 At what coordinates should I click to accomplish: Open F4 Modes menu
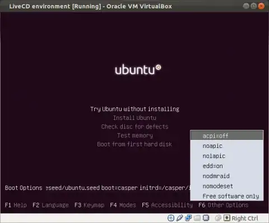[123, 205]
